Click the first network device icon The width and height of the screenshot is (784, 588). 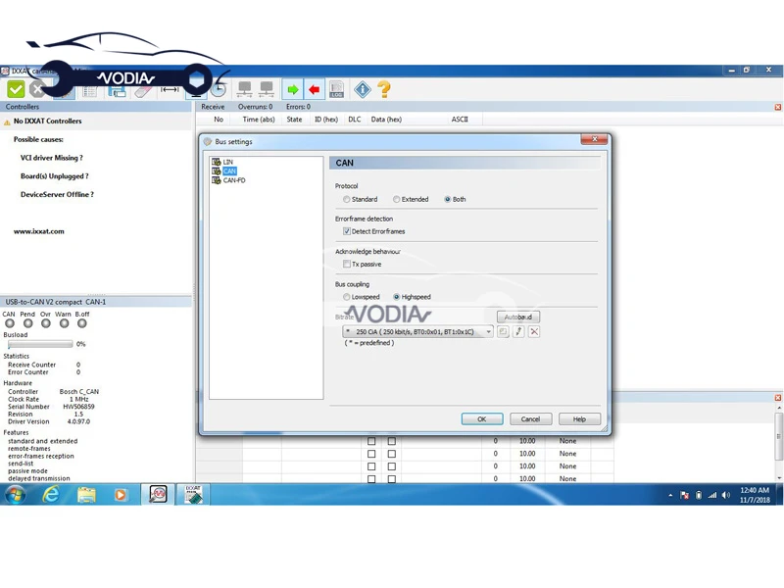pos(244,89)
